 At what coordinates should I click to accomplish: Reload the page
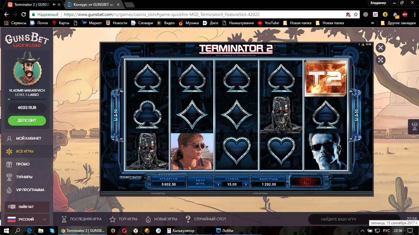click(24, 14)
